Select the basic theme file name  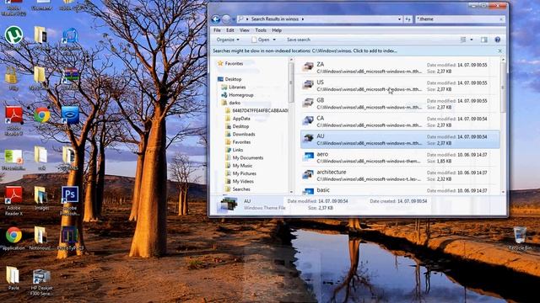pos(323,190)
